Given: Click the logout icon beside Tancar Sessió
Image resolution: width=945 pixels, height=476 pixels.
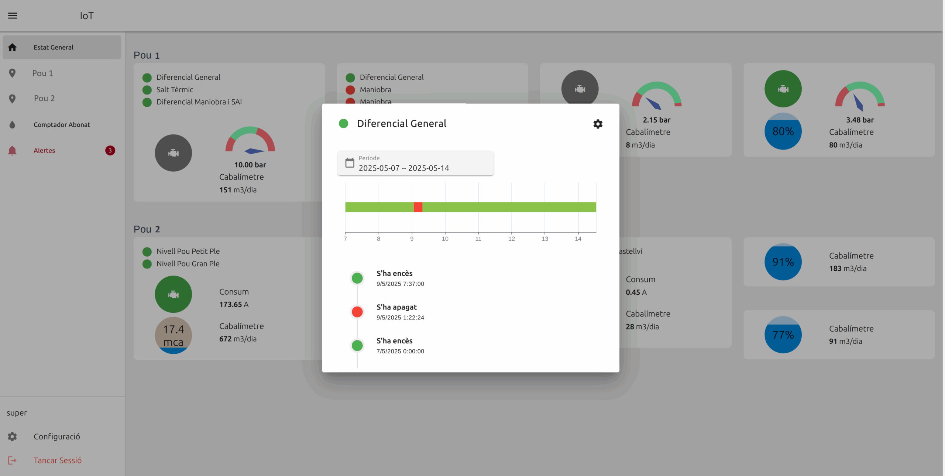Looking at the screenshot, I should [12, 460].
